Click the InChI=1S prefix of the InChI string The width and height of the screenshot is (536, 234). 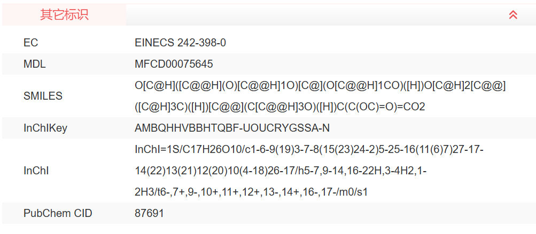point(153,149)
